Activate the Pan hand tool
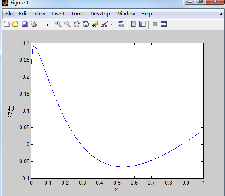The height and width of the screenshot is (196, 225). [77, 24]
